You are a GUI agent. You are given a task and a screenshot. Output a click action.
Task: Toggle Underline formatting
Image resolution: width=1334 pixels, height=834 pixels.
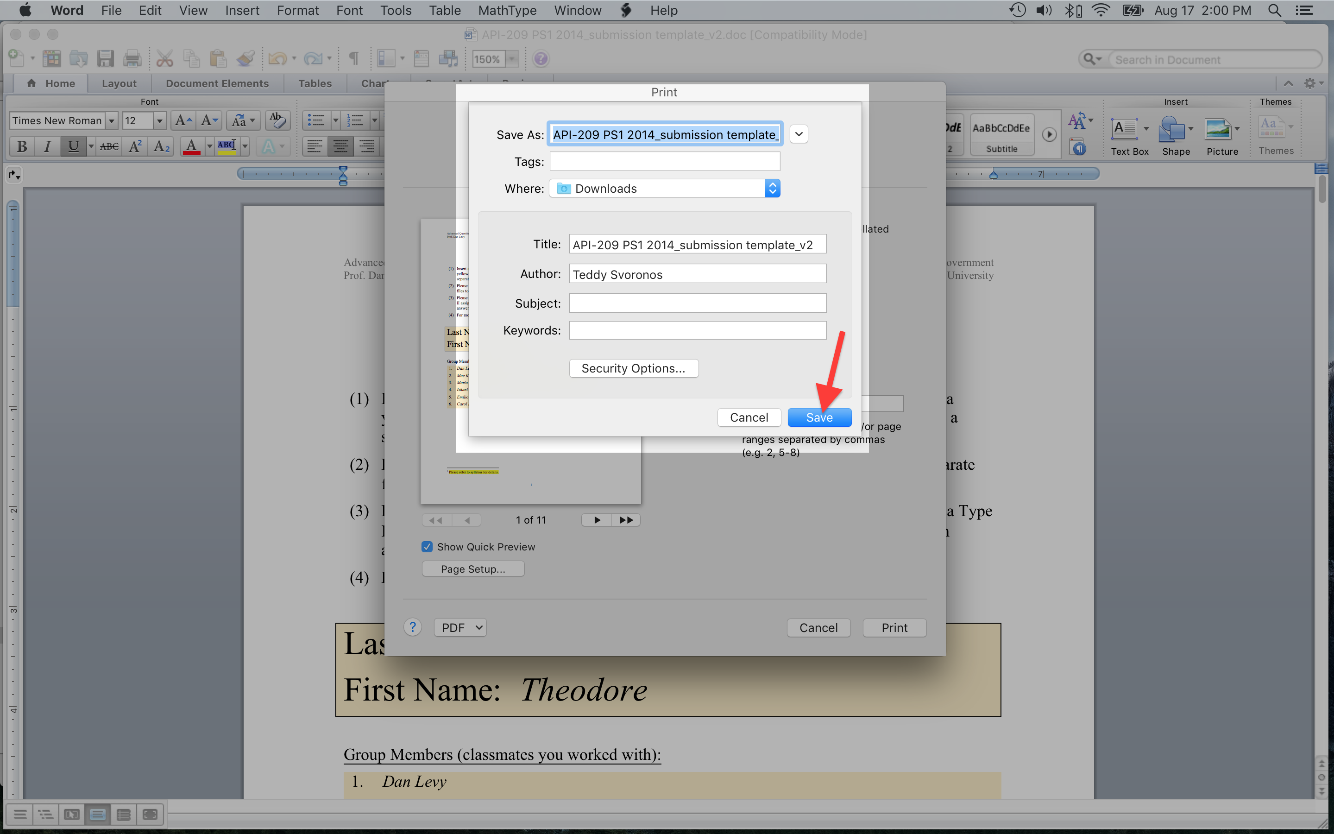click(73, 147)
